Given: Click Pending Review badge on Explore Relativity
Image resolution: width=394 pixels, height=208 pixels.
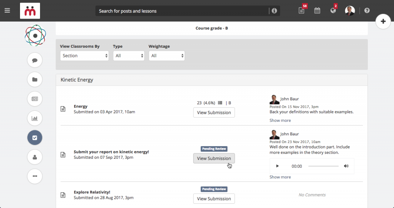Looking at the screenshot, I should (x=214, y=189).
